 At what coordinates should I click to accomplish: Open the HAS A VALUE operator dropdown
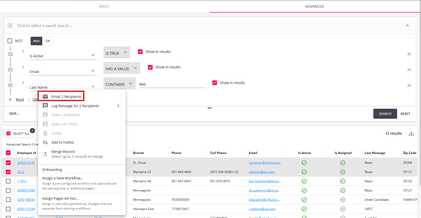tap(122, 68)
